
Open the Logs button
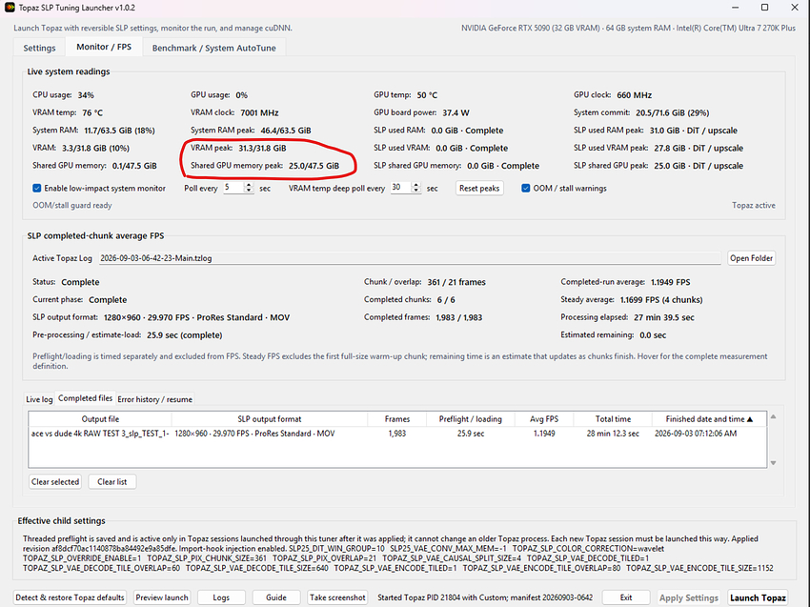pyautogui.click(x=221, y=597)
